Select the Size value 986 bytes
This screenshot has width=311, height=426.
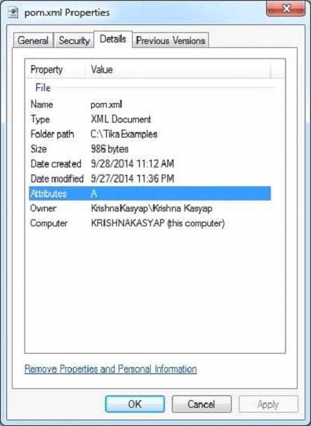coord(110,149)
